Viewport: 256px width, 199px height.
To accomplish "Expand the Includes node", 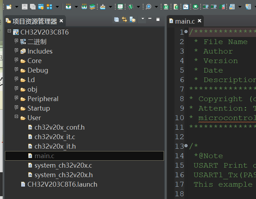I will coord(16,51).
